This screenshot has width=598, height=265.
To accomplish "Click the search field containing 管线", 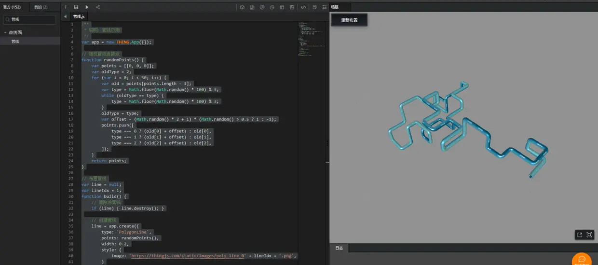I will pos(30,19).
